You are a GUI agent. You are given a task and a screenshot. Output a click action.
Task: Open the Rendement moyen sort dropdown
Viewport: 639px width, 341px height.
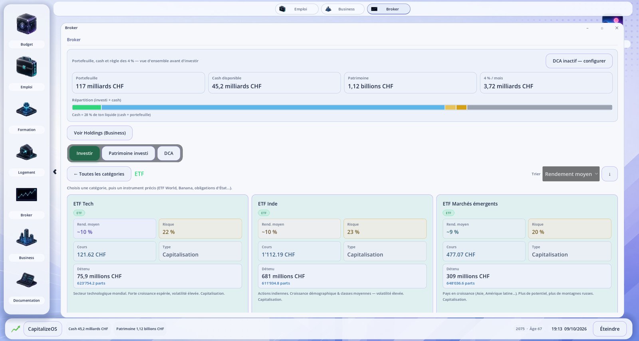[x=571, y=174]
